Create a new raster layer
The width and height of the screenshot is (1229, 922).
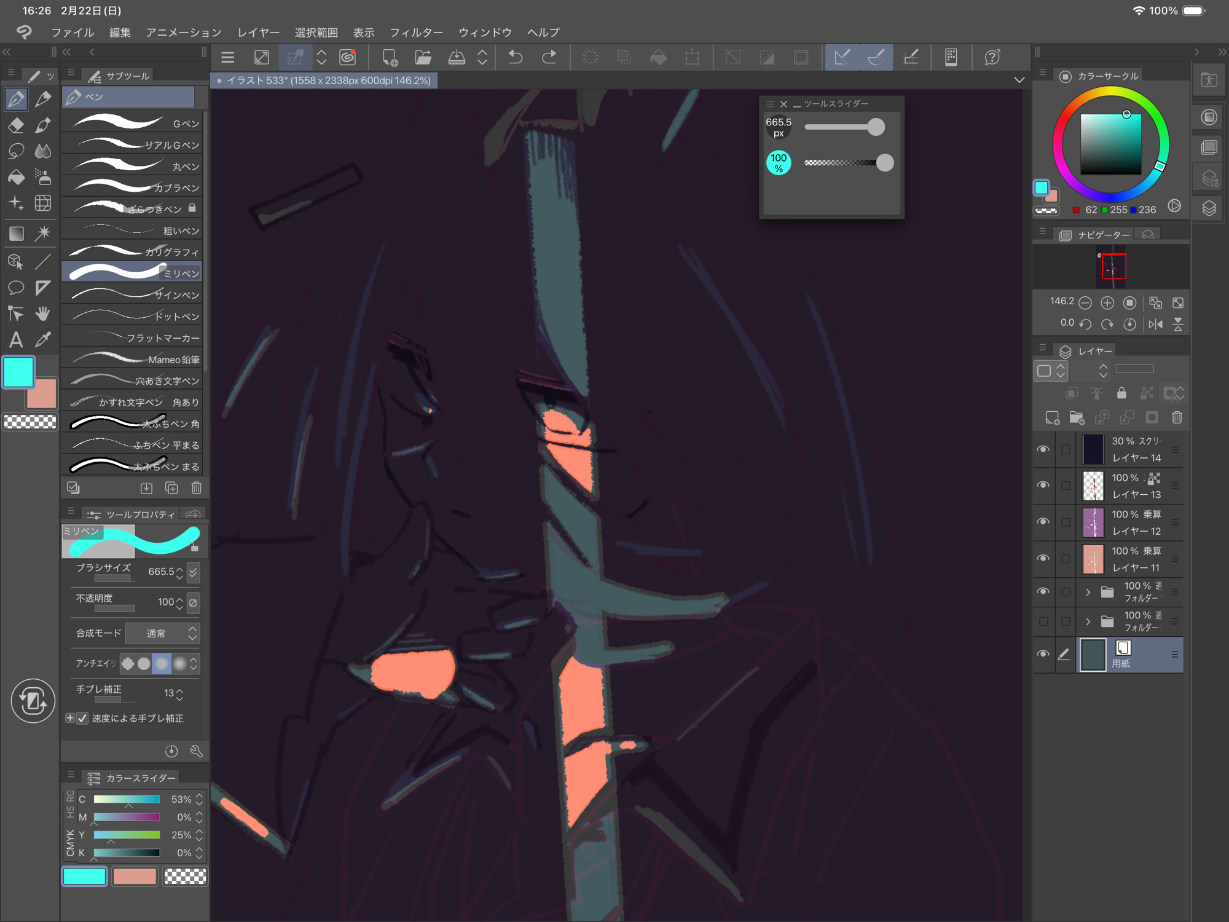(1052, 418)
